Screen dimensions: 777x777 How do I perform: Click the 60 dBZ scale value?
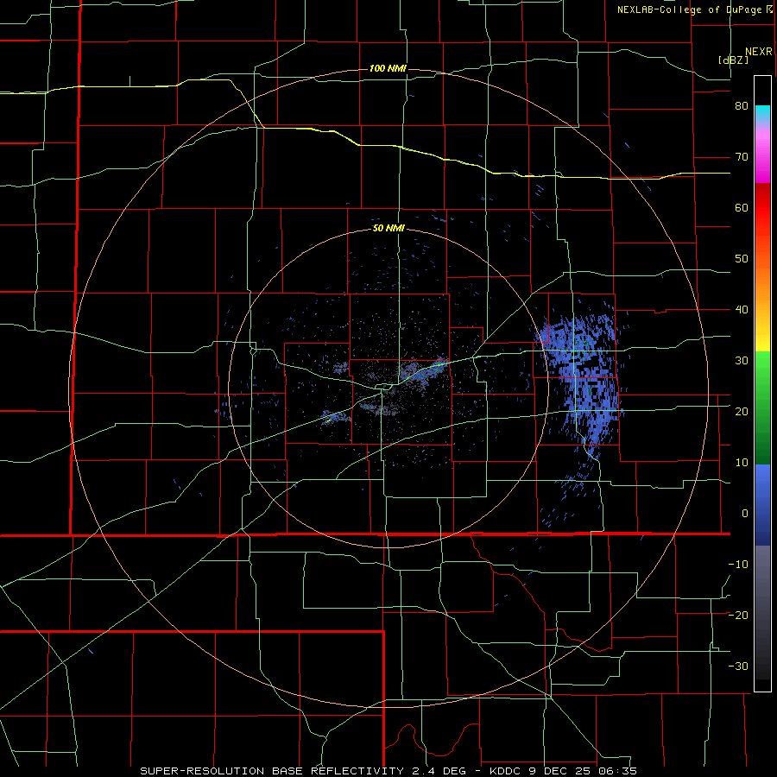point(742,207)
